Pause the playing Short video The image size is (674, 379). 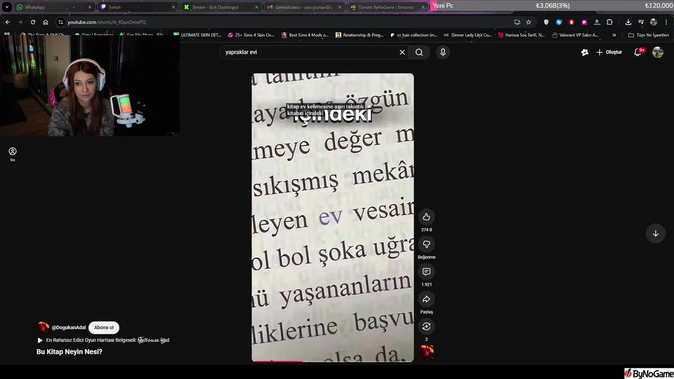point(333,217)
